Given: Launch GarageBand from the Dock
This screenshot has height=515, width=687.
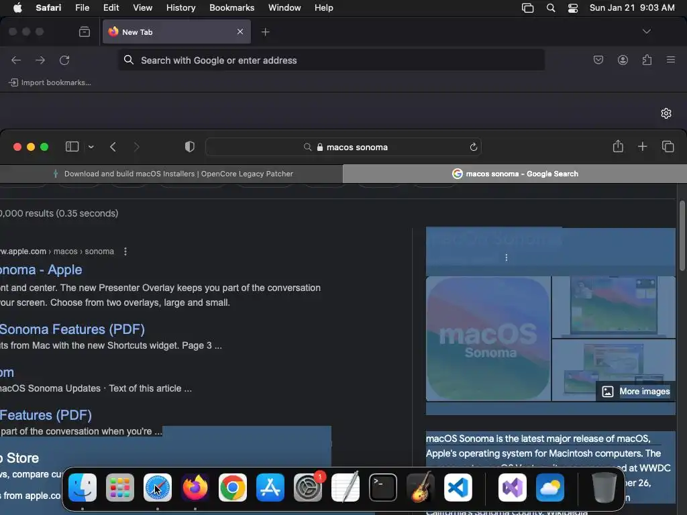Looking at the screenshot, I should 421,488.
